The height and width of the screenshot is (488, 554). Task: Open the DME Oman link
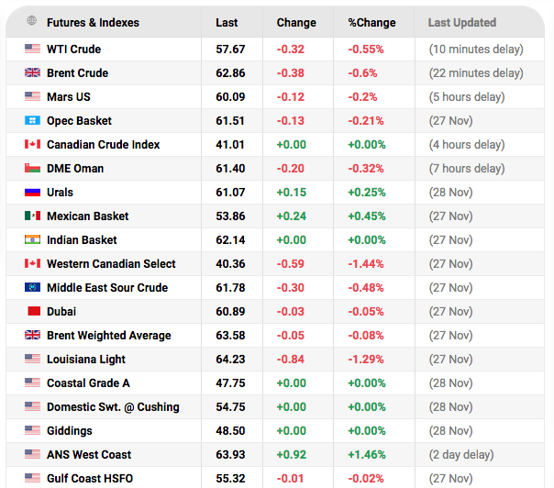coord(75,169)
